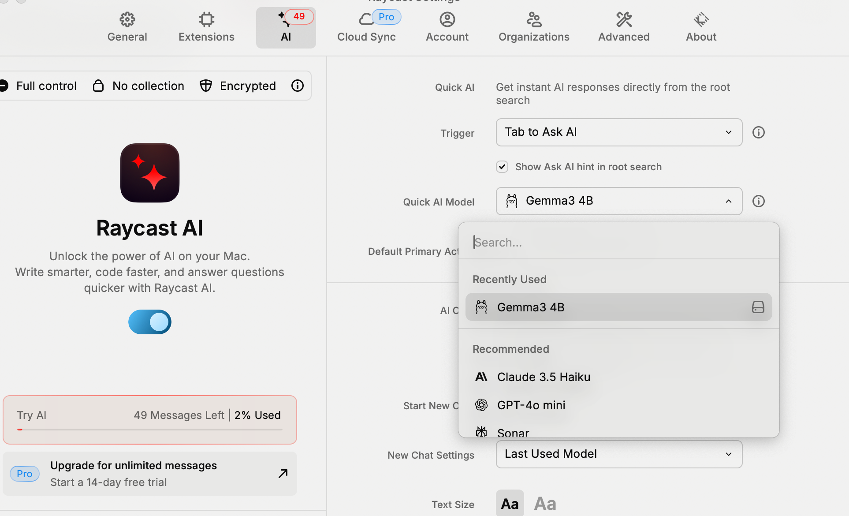
Task: Show info for Quick AI Model
Action: point(758,201)
